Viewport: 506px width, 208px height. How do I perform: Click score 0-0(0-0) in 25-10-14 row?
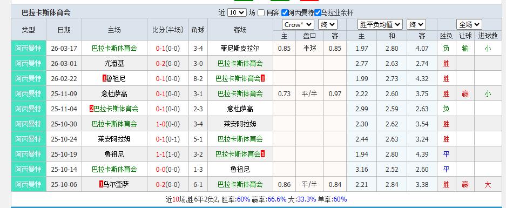(x=168, y=170)
